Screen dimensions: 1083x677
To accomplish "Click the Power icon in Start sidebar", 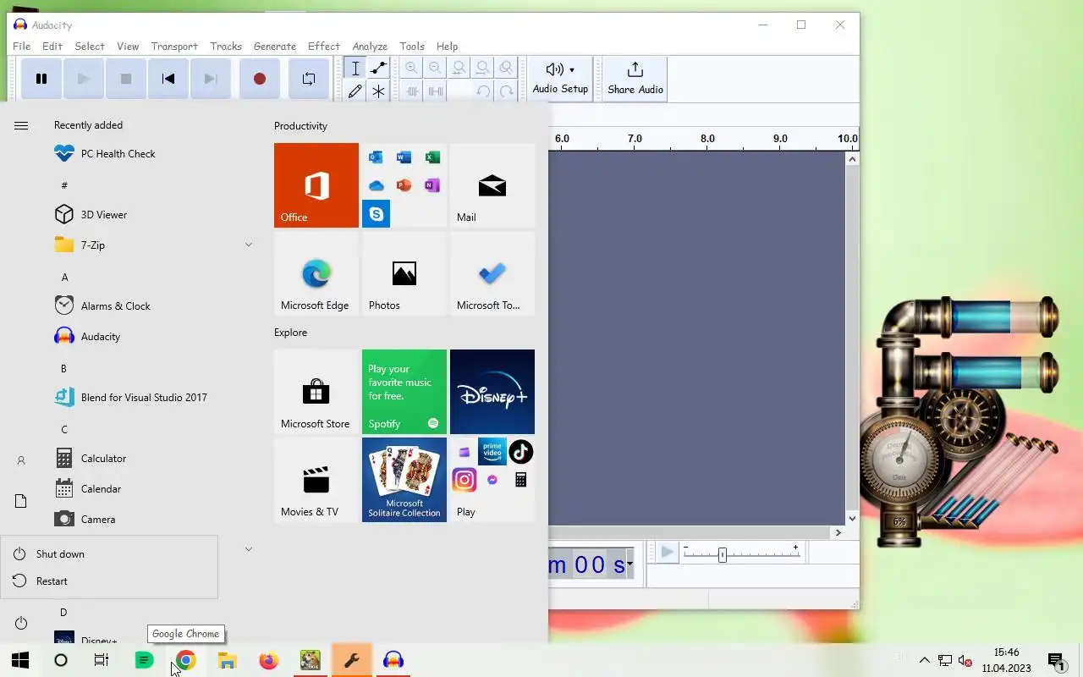I will [21, 623].
